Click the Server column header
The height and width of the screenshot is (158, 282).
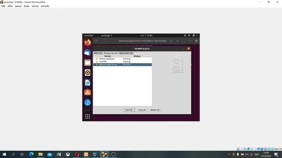[x=108, y=56]
